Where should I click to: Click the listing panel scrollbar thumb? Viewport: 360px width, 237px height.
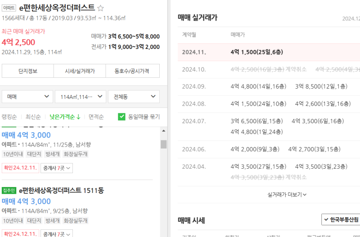(163, 144)
